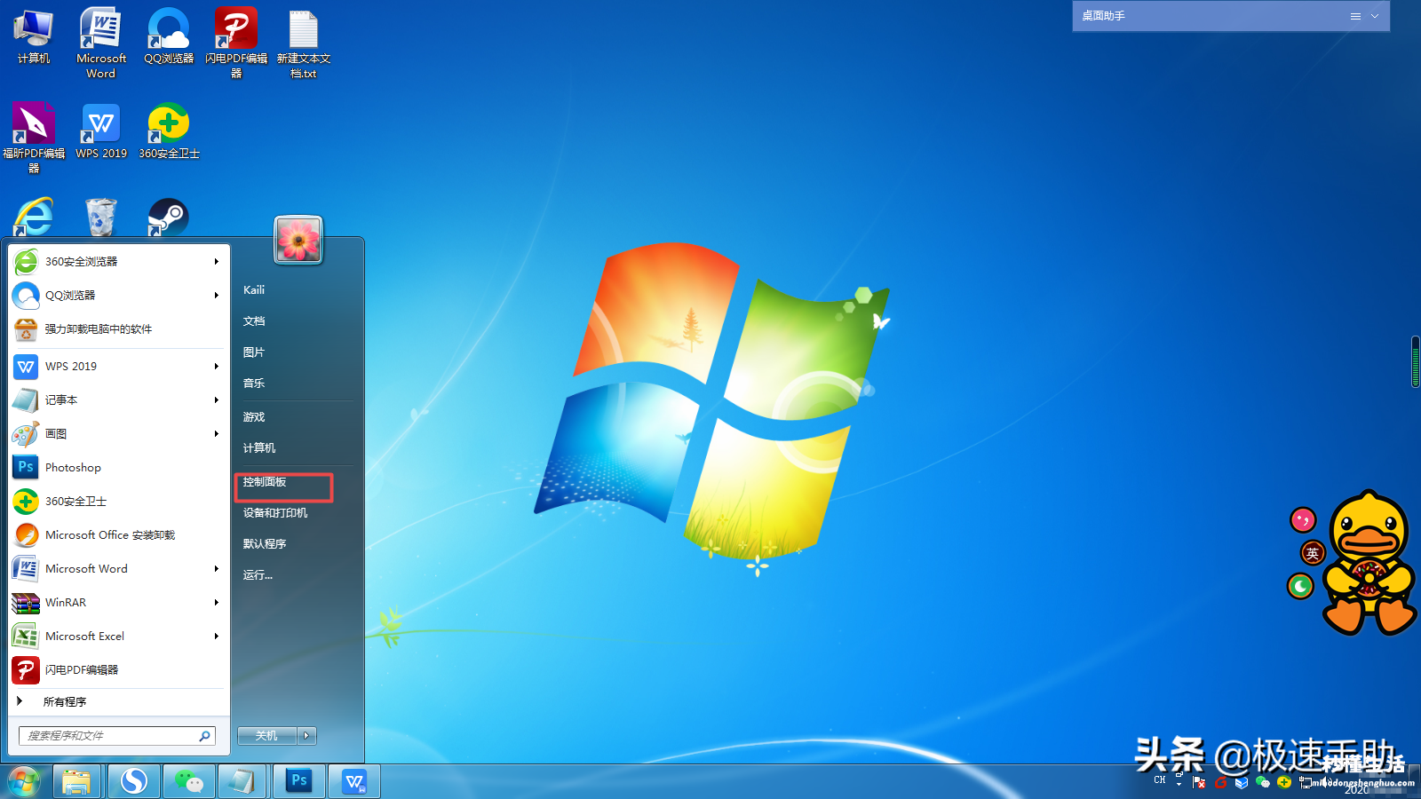The image size is (1421, 799).
Task: Open the 运行... dialog entry
Action: click(258, 575)
